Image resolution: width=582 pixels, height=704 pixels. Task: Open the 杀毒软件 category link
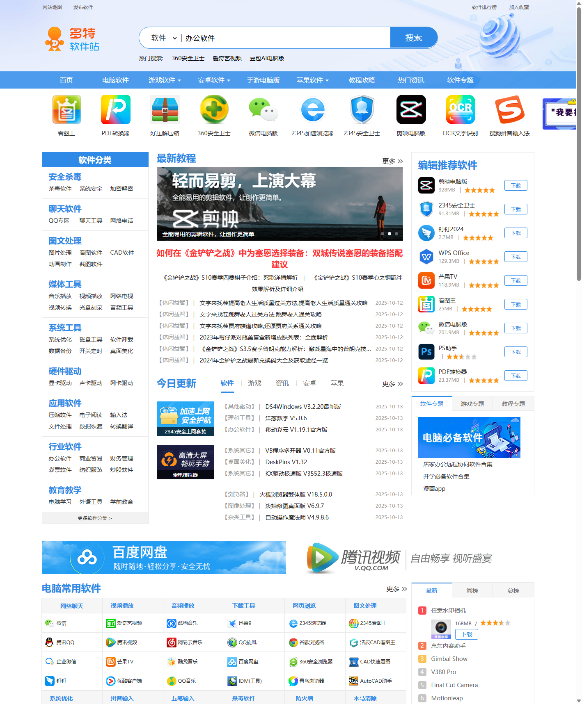tap(60, 189)
